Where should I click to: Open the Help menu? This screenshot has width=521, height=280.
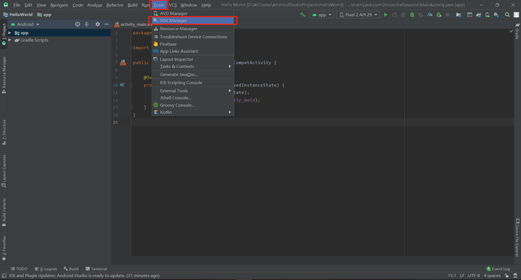(x=206, y=5)
